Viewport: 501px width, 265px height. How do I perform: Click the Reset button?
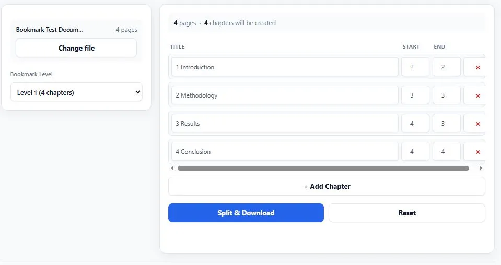407,213
